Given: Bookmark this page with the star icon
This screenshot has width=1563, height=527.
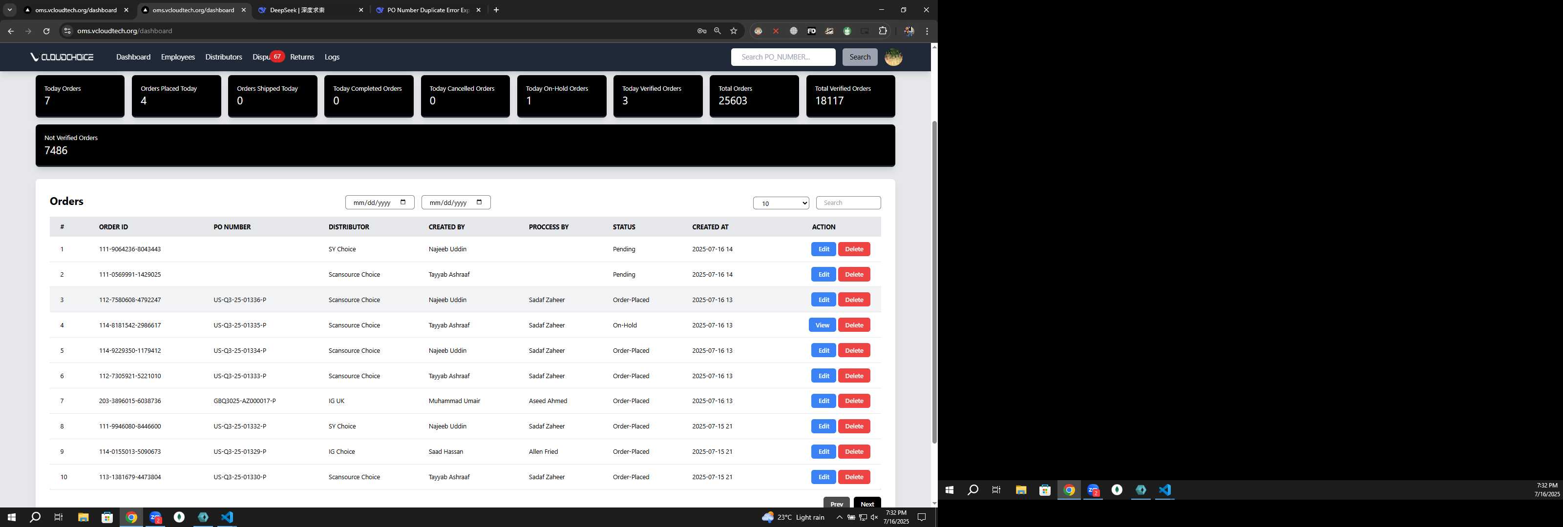Looking at the screenshot, I should click(734, 31).
